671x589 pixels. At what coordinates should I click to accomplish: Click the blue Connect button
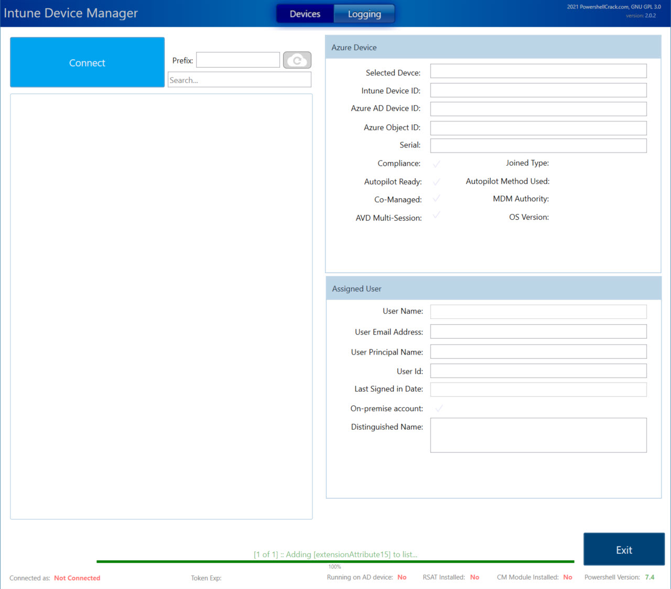(x=87, y=62)
